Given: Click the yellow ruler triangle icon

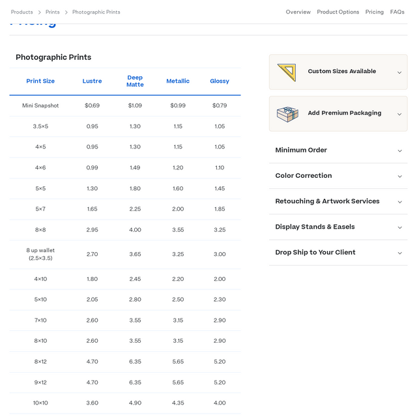Looking at the screenshot, I should pos(287,72).
